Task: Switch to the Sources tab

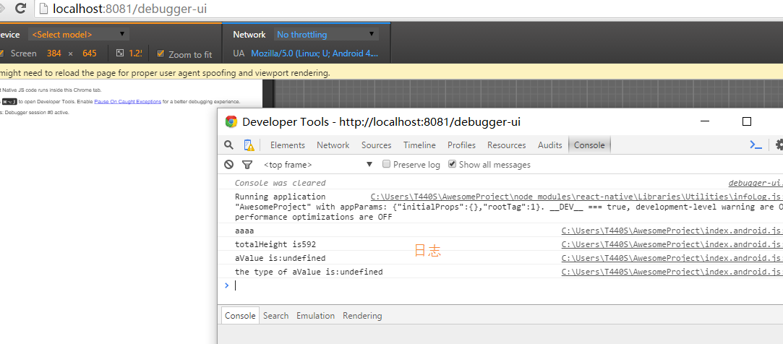Action: tap(376, 145)
